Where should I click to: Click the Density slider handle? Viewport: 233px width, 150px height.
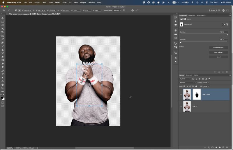tap(227, 35)
